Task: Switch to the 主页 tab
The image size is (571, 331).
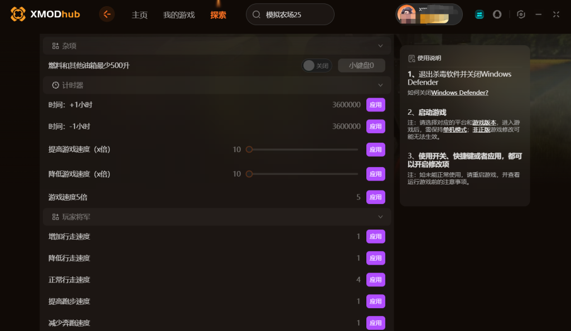Action: (x=139, y=15)
